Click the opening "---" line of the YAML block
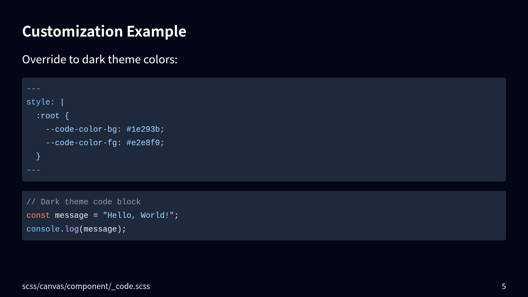The width and height of the screenshot is (528, 297). point(34,89)
